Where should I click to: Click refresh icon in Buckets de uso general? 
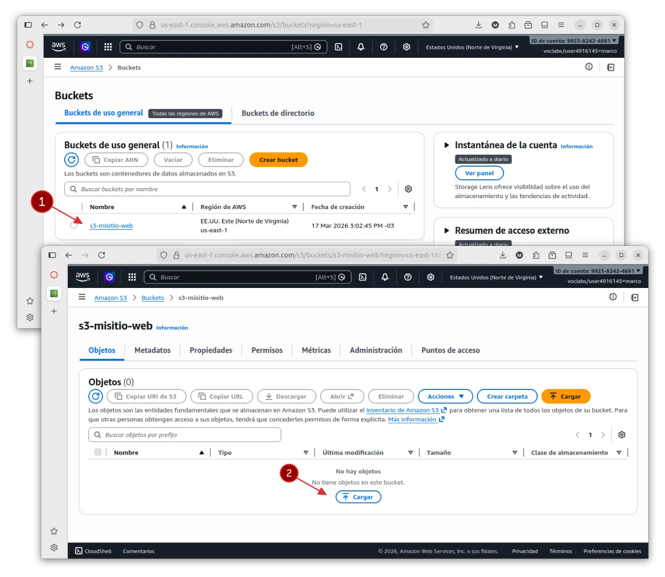click(x=71, y=160)
